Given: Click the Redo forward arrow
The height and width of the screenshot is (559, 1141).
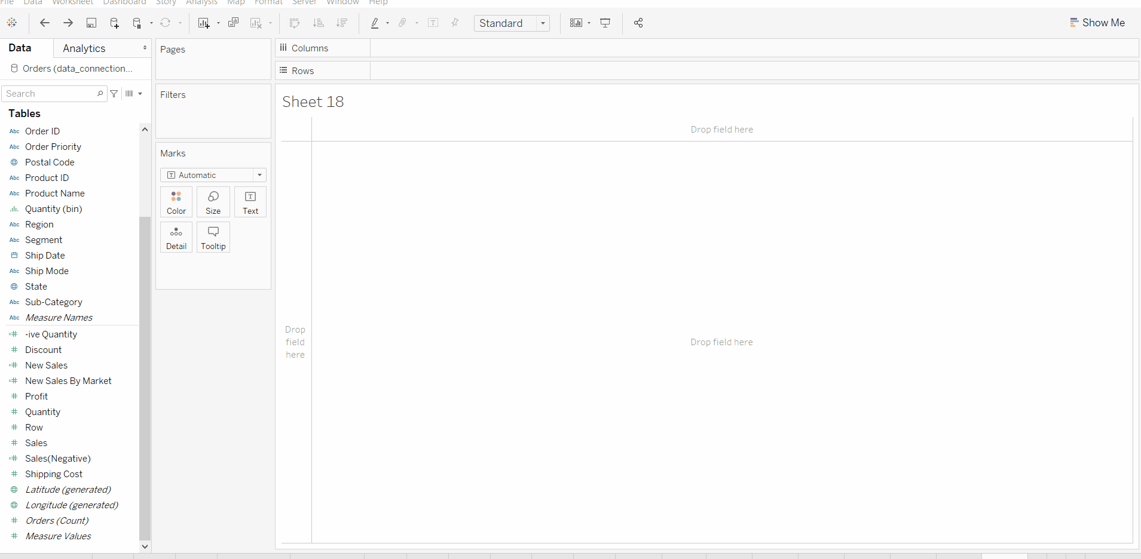Looking at the screenshot, I should coord(68,23).
